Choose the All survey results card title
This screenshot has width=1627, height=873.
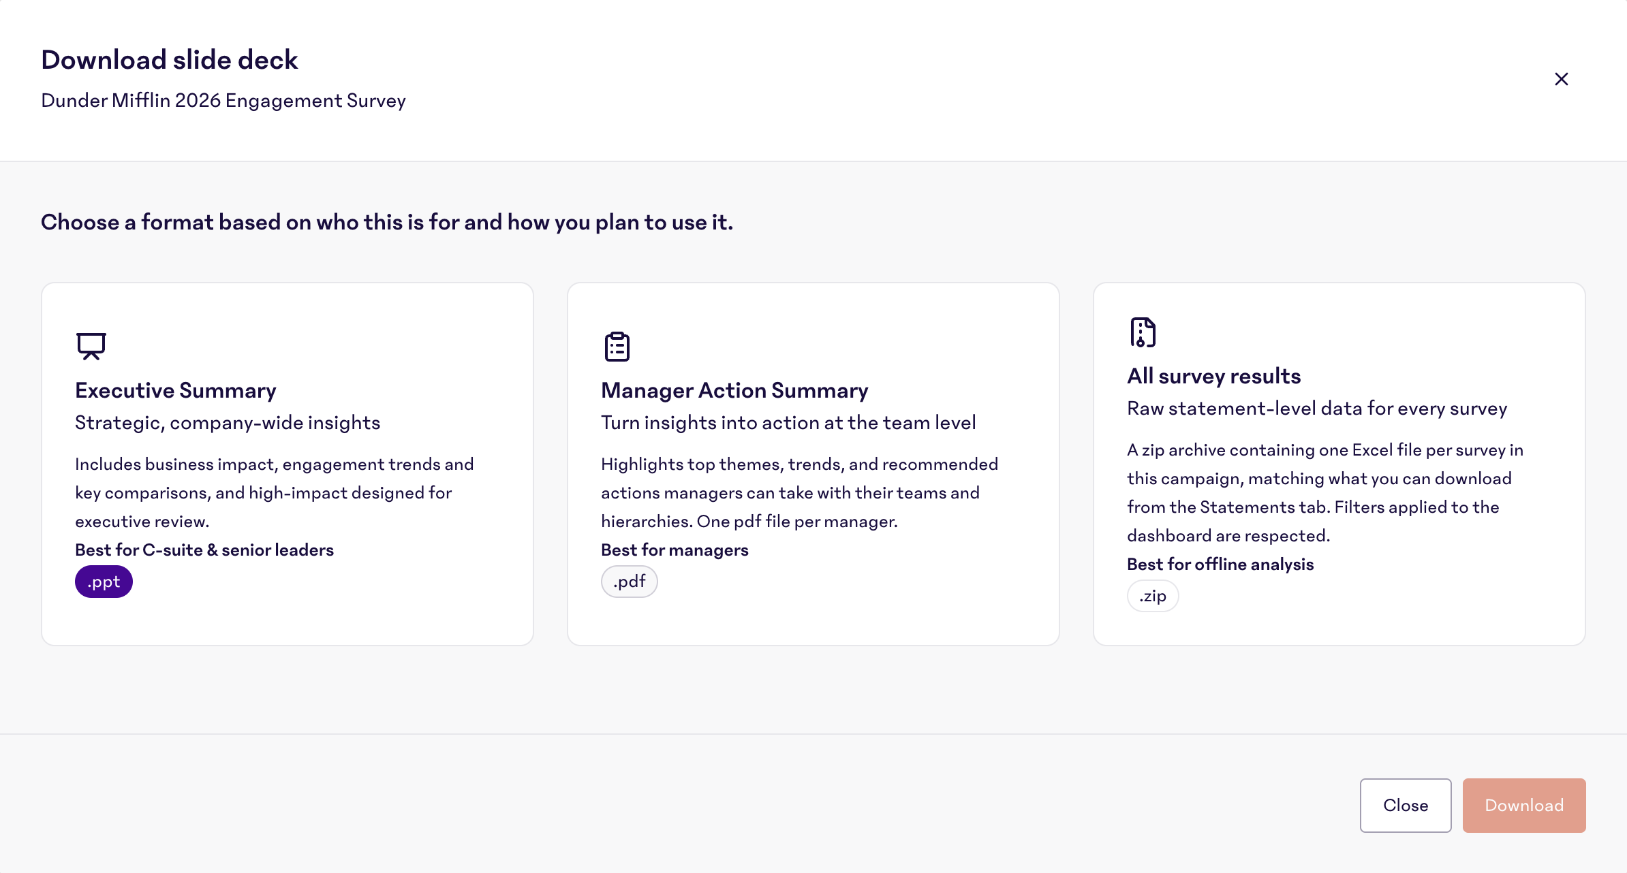click(x=1214, y=376)
